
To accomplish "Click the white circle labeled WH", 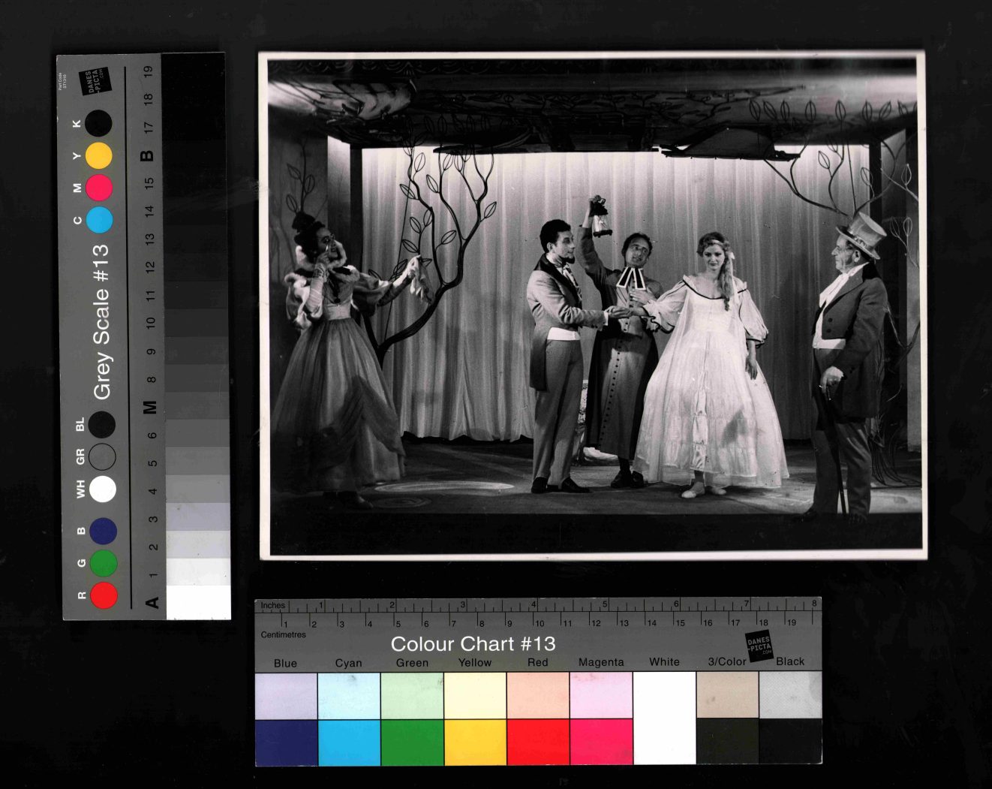I will [x=103, y=489].
